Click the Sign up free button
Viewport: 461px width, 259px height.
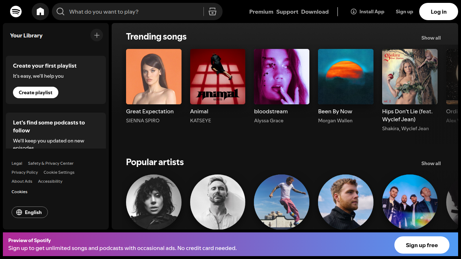coord(422,245)
